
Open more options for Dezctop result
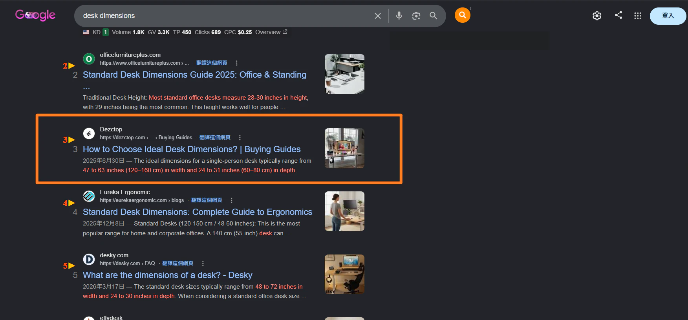tap(240, 137)
